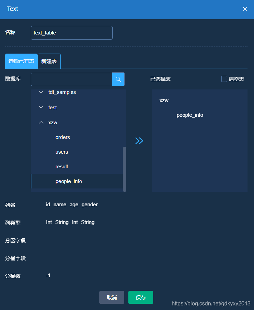Click xzw in the selected tables panel

tap(164, 100)
